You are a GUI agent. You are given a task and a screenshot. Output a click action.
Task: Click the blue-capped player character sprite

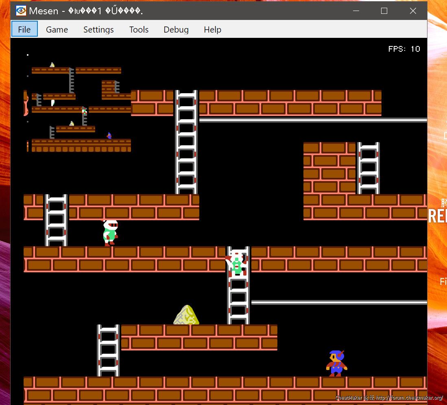336,363
